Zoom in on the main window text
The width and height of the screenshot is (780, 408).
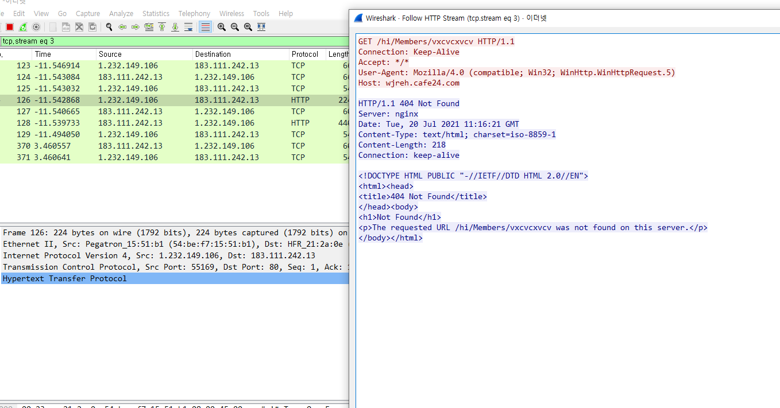[222, 27]
